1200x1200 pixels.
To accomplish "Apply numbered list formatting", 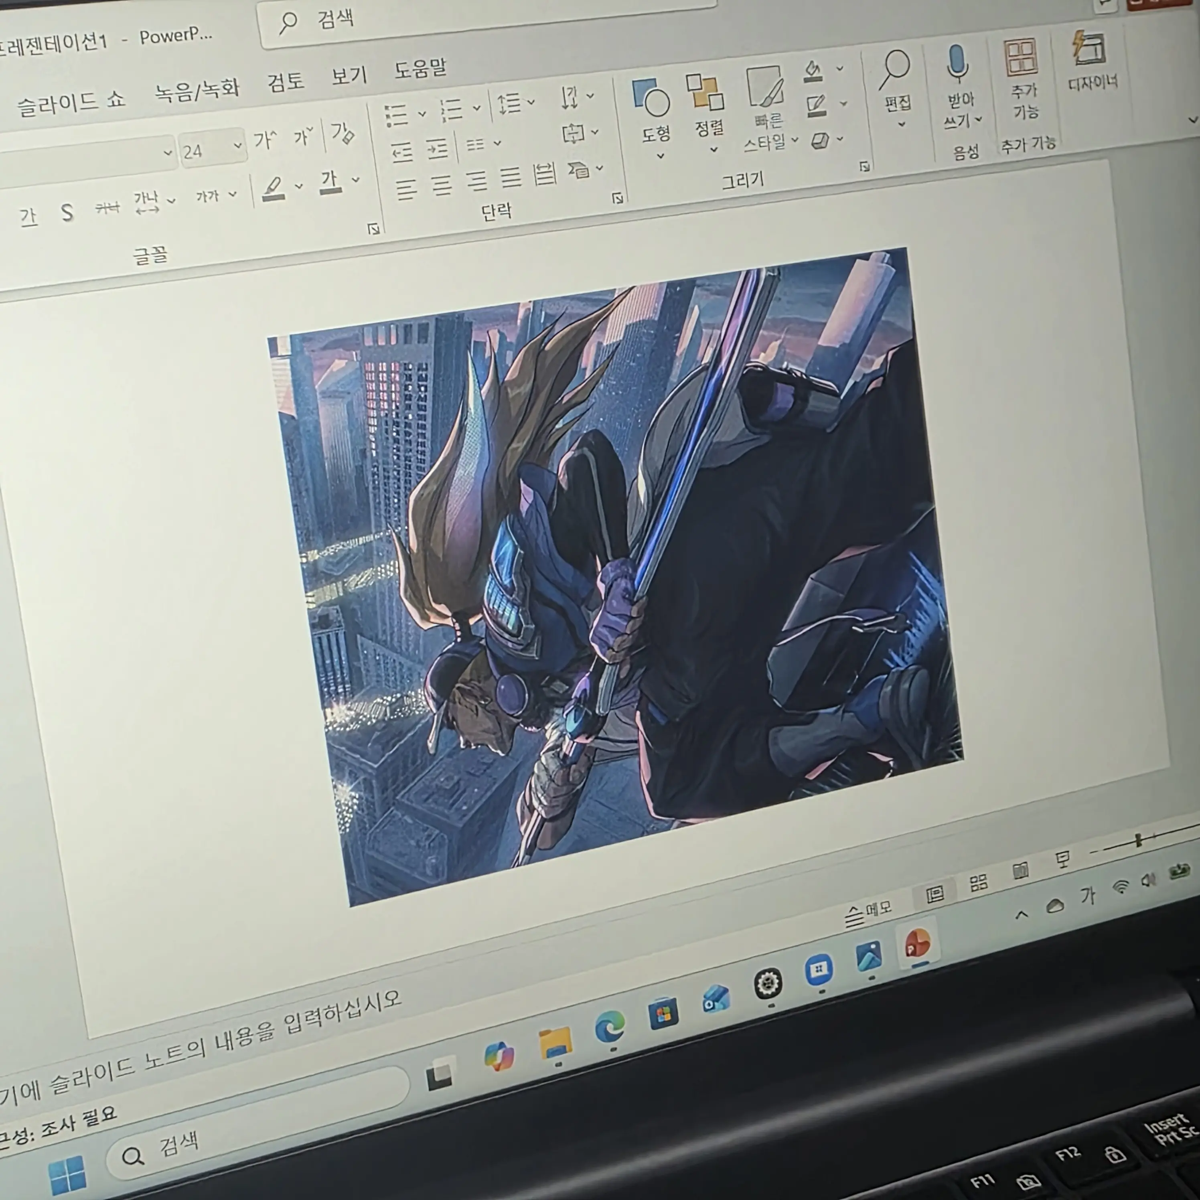I will (452, 111).
